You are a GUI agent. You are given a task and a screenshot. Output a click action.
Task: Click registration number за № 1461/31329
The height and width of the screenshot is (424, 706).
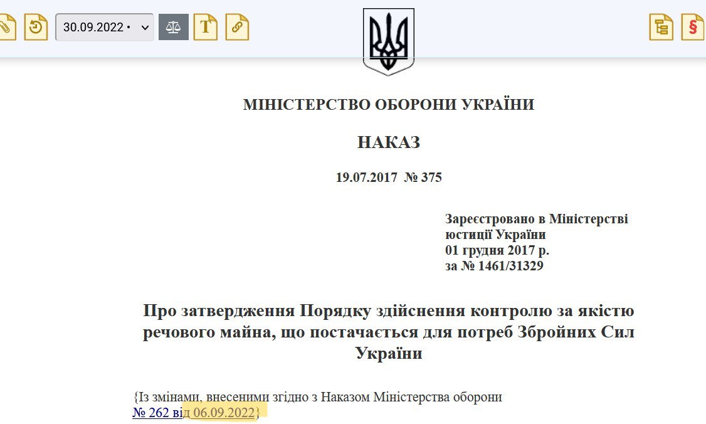[494, 266]
